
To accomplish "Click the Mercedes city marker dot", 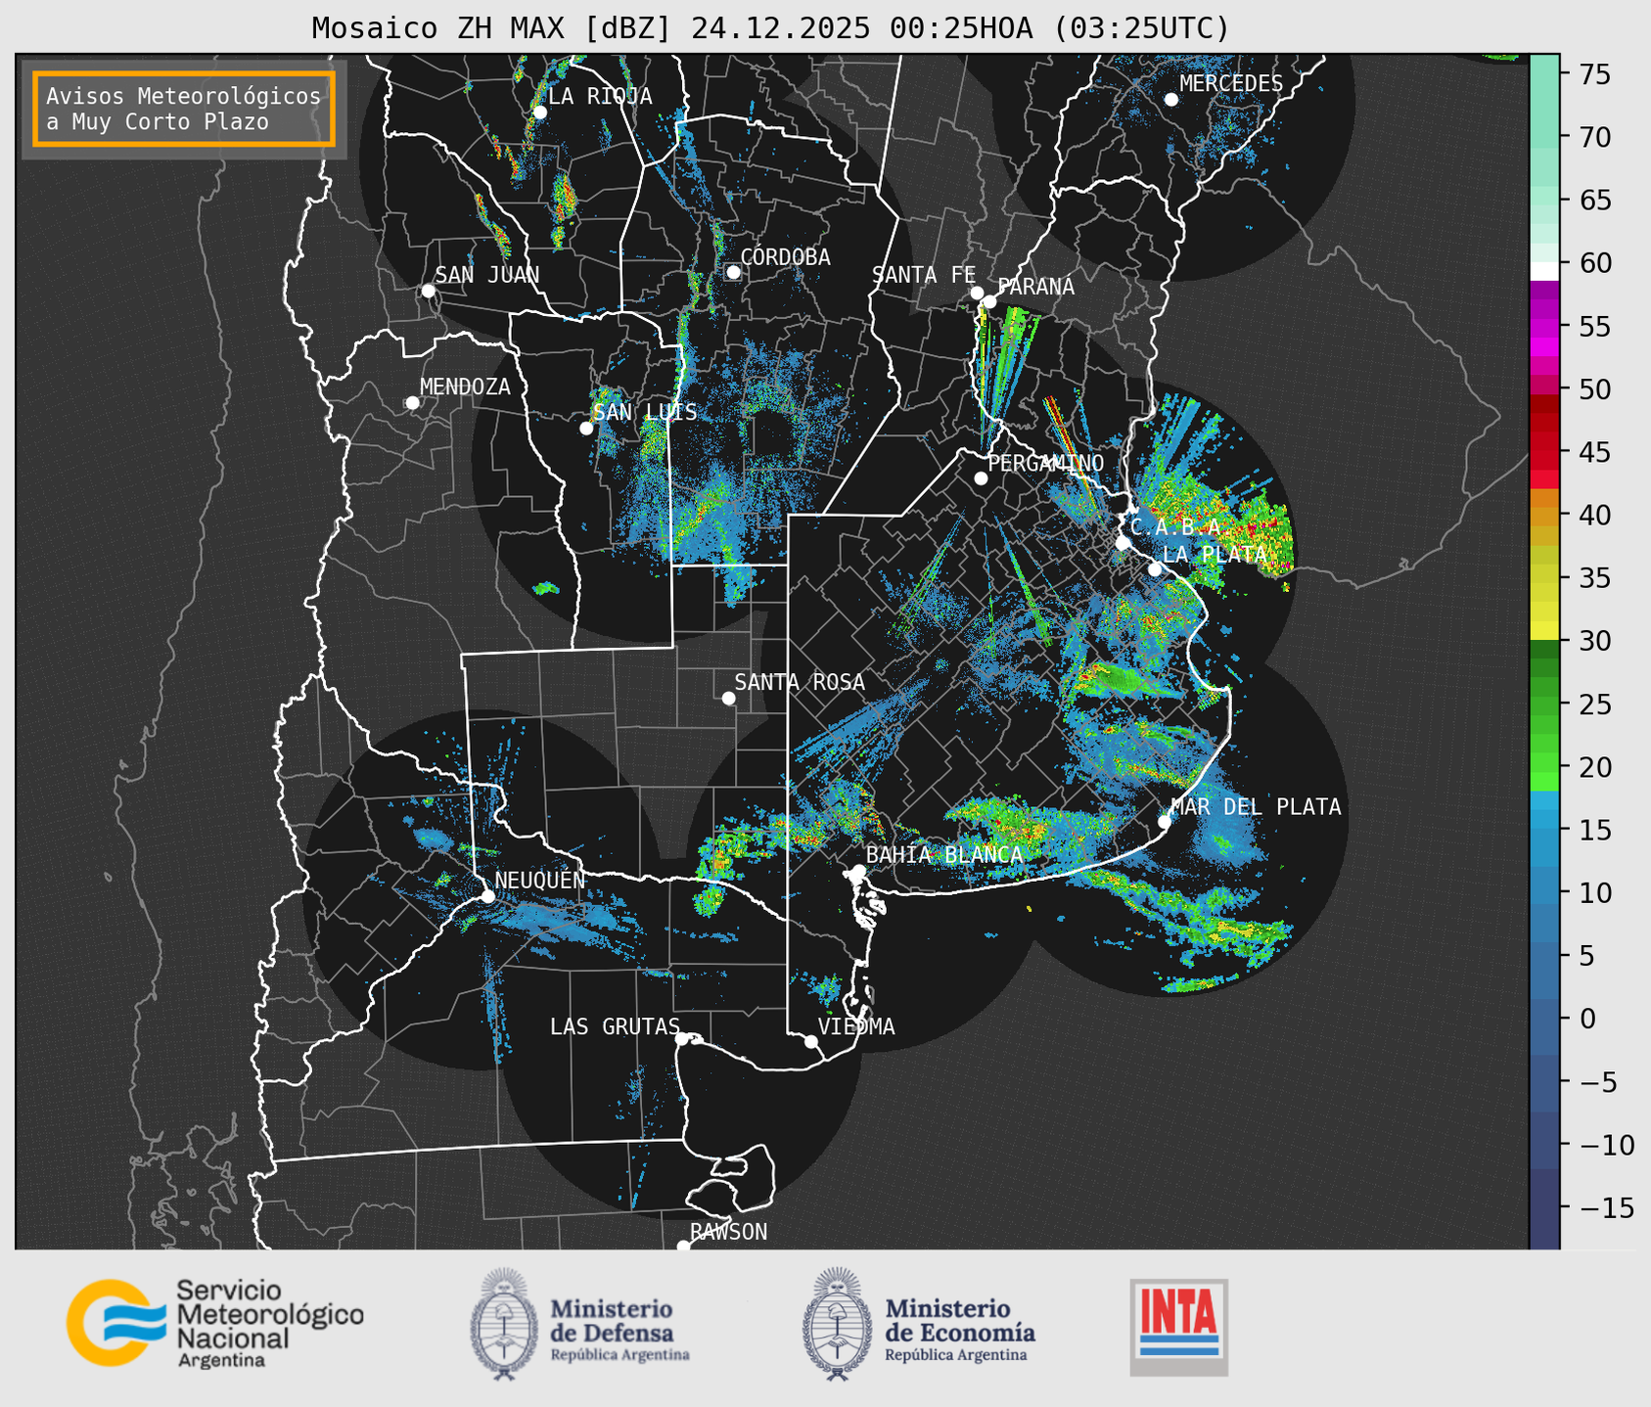I will point(1170,99).
